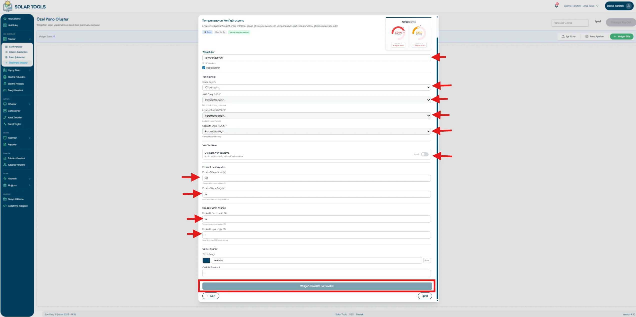Viewport: 636px width, 317px height.
Task: Enable Otomatik Veri Yenileme toggle
Action: (425, 154)
